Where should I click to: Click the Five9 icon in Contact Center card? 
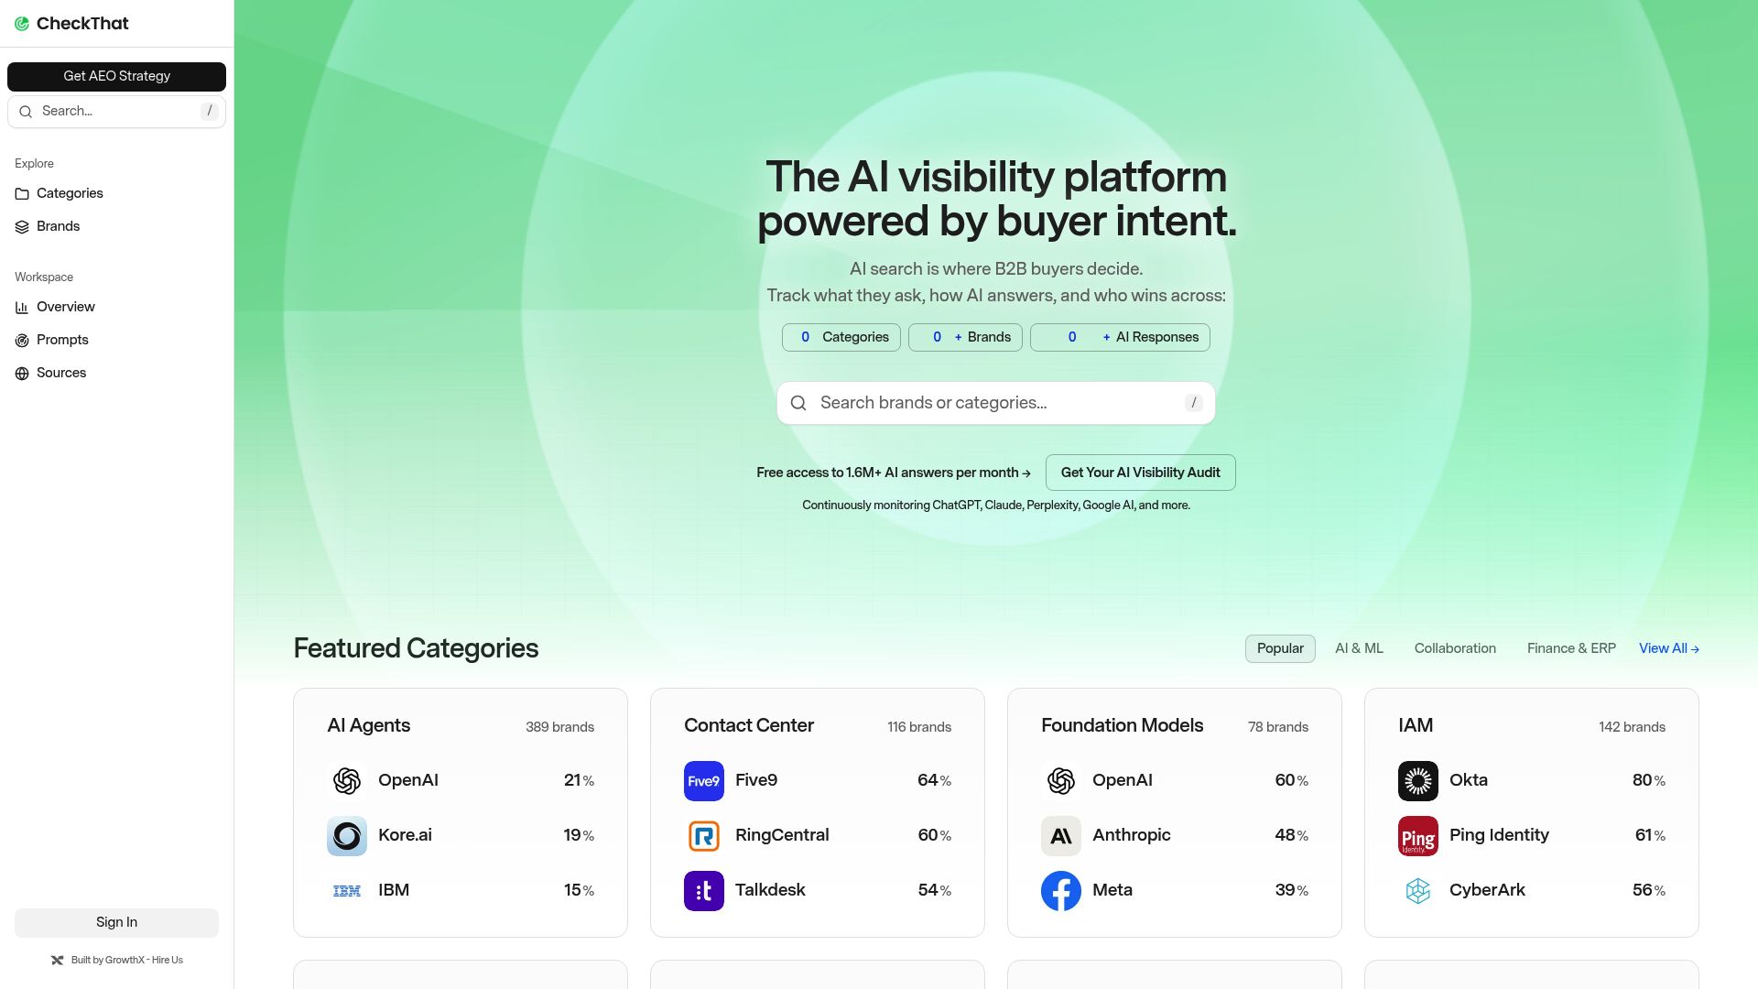tap(703, 780)
